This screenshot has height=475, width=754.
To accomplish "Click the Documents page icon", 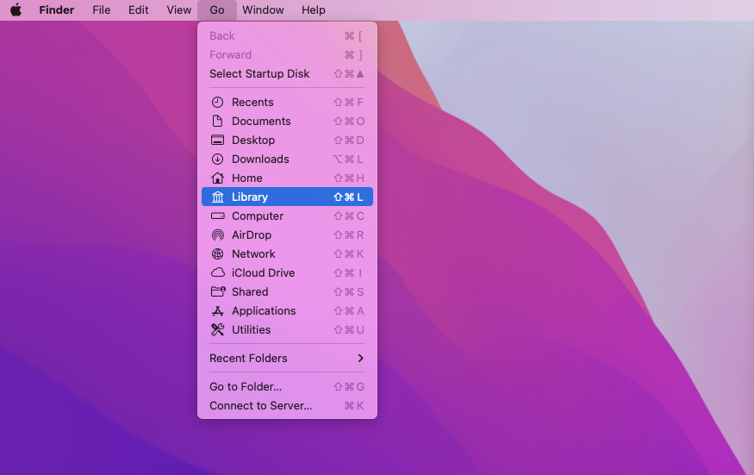I will [x=217, y=121].
